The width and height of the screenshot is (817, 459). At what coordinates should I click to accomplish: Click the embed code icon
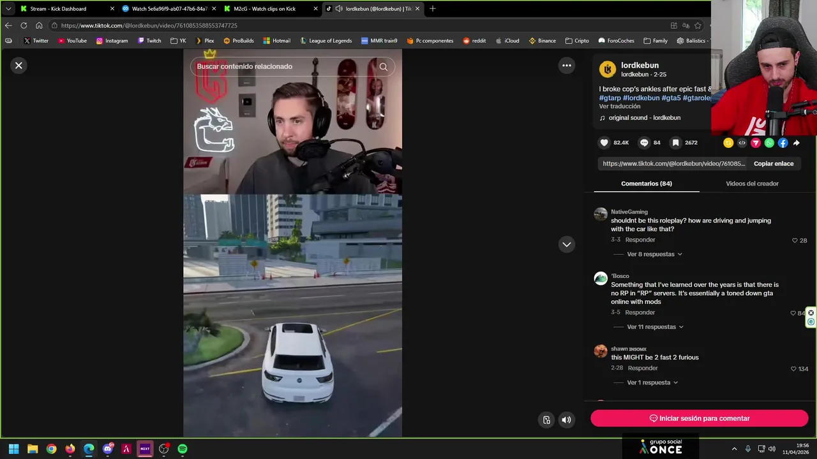point(742,143)
